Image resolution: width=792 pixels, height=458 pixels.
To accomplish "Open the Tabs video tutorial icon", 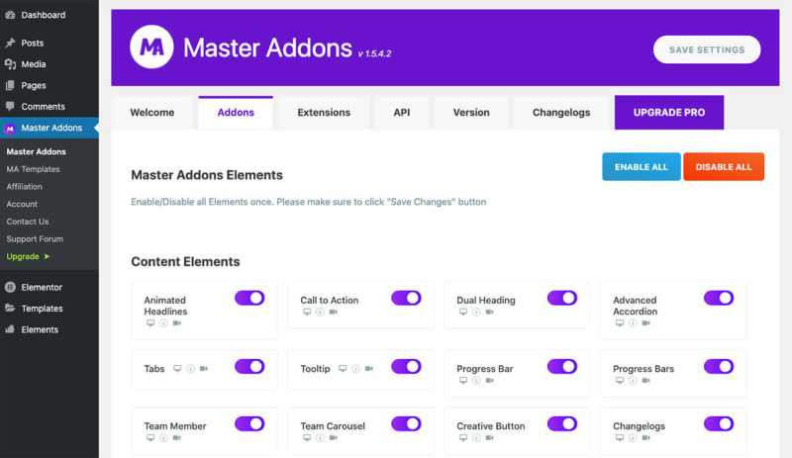I will 204,369.
